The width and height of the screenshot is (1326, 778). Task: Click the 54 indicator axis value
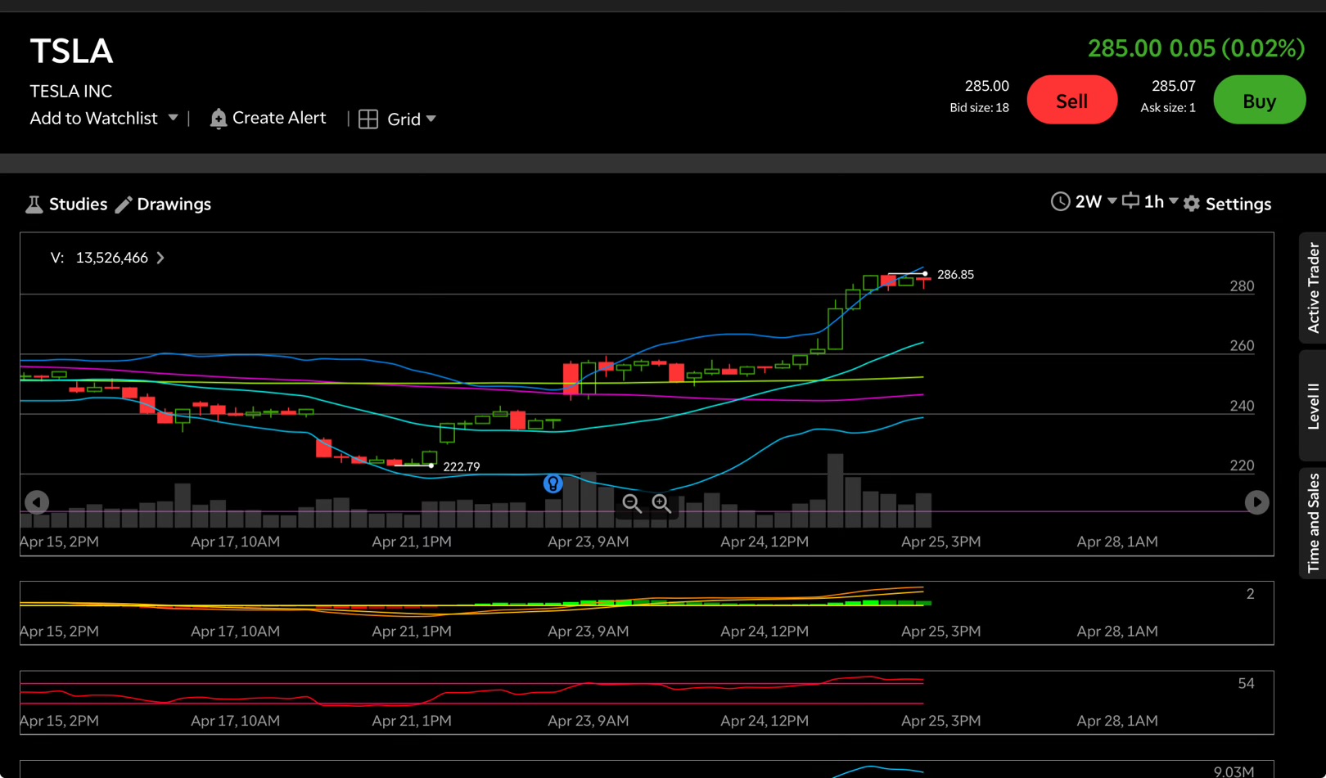(1246, 683)
